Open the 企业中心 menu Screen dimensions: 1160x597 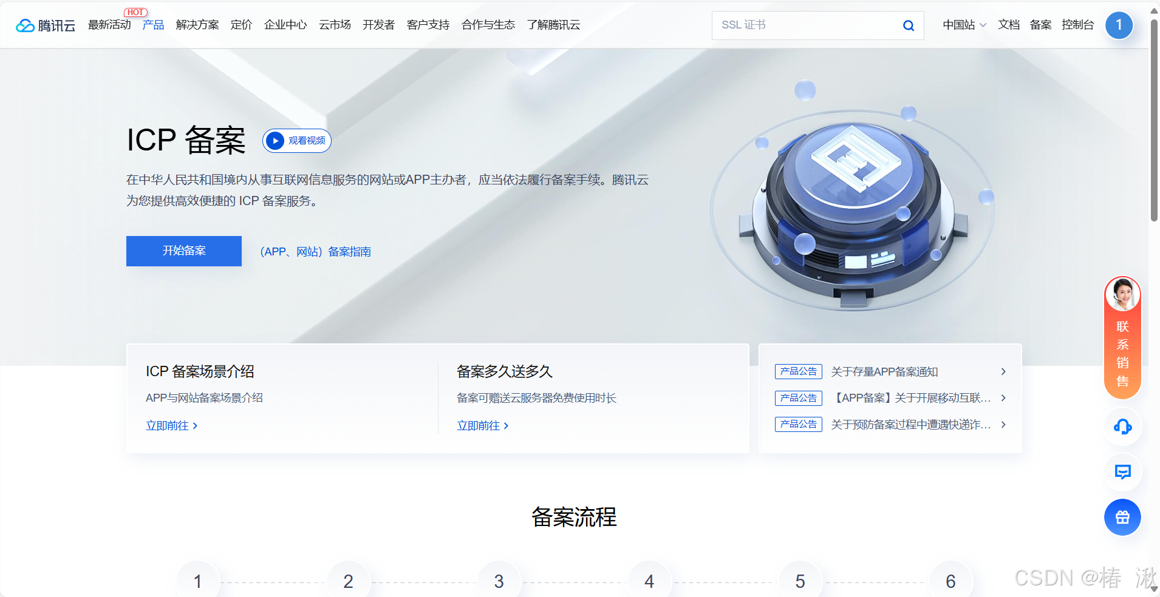[x=285, y=25]
